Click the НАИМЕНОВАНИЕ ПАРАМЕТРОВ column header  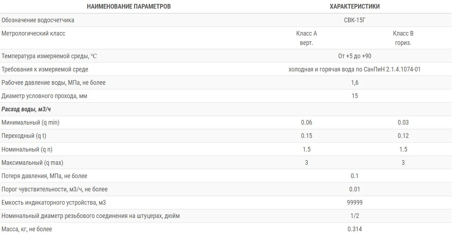coord(129,6)
